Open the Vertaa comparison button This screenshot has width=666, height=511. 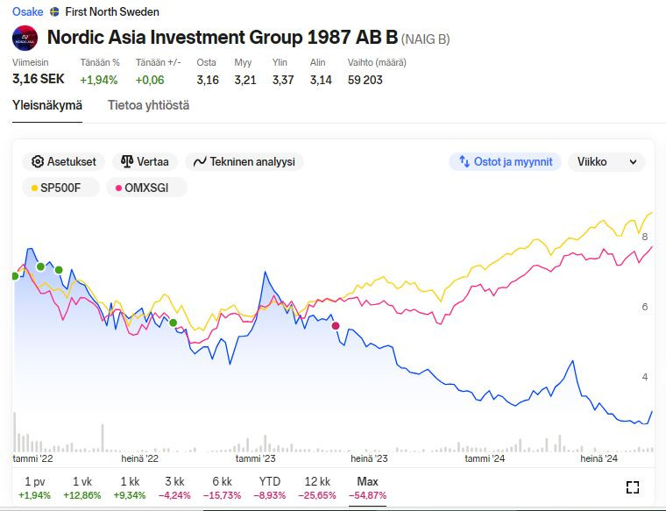pyautogui.click(x=145, y=162)
